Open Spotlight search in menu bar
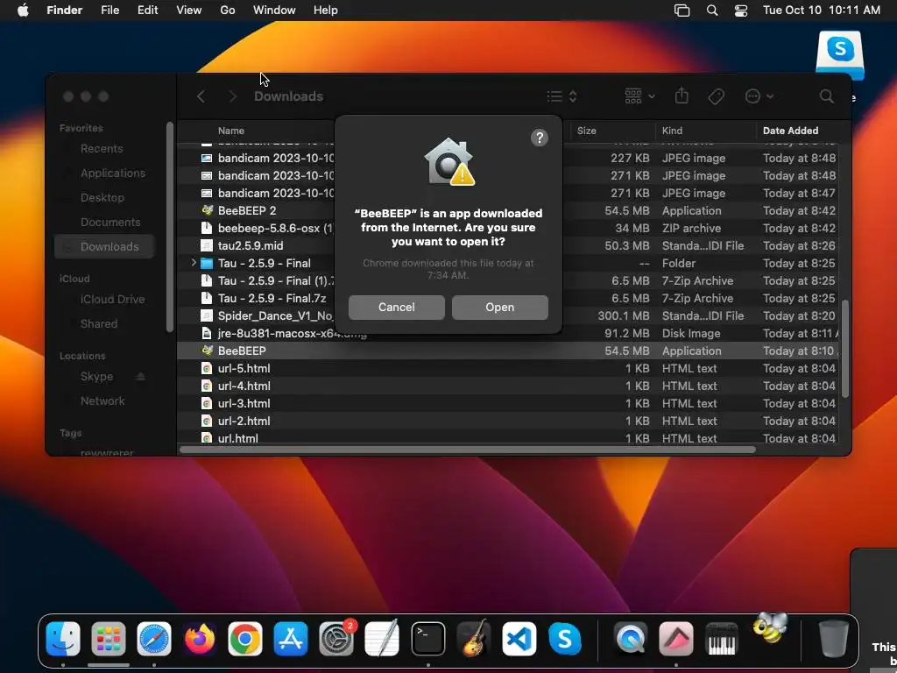 tap(712, 11)
